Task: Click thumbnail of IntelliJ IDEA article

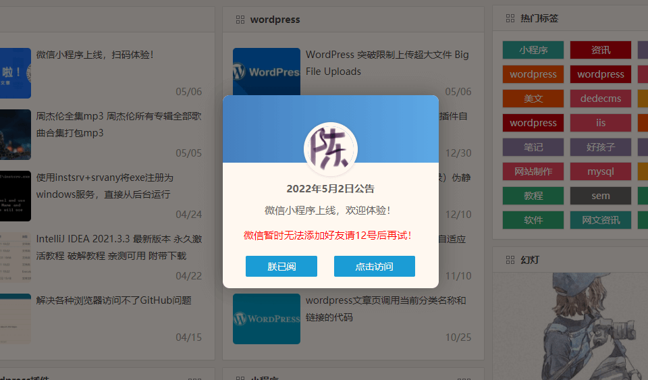Action: tap(16, 257)
